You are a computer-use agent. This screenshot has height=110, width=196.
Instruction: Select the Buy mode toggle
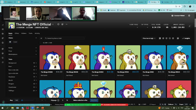click(x=11, y=100)
